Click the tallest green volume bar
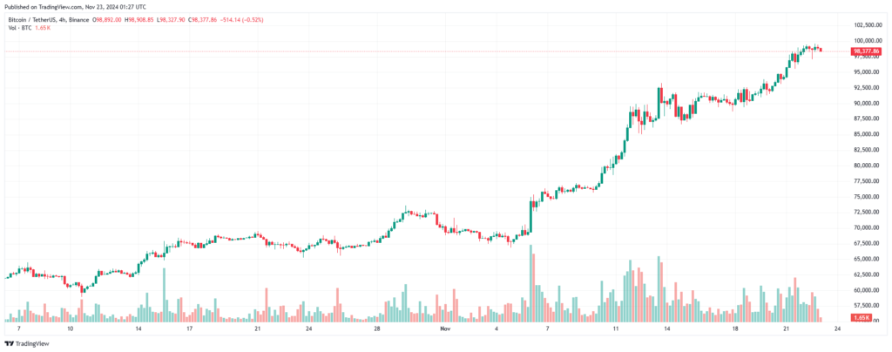The height and width of the screenshot is (352, 892). (x=531, y=283)
